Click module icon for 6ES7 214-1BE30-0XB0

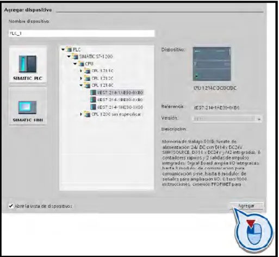(93, 100)
